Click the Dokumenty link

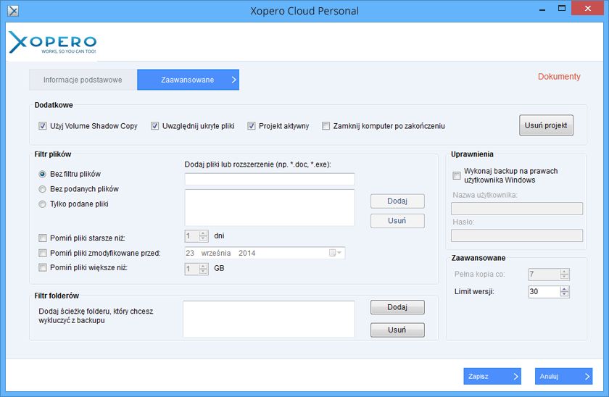point(559,77)
